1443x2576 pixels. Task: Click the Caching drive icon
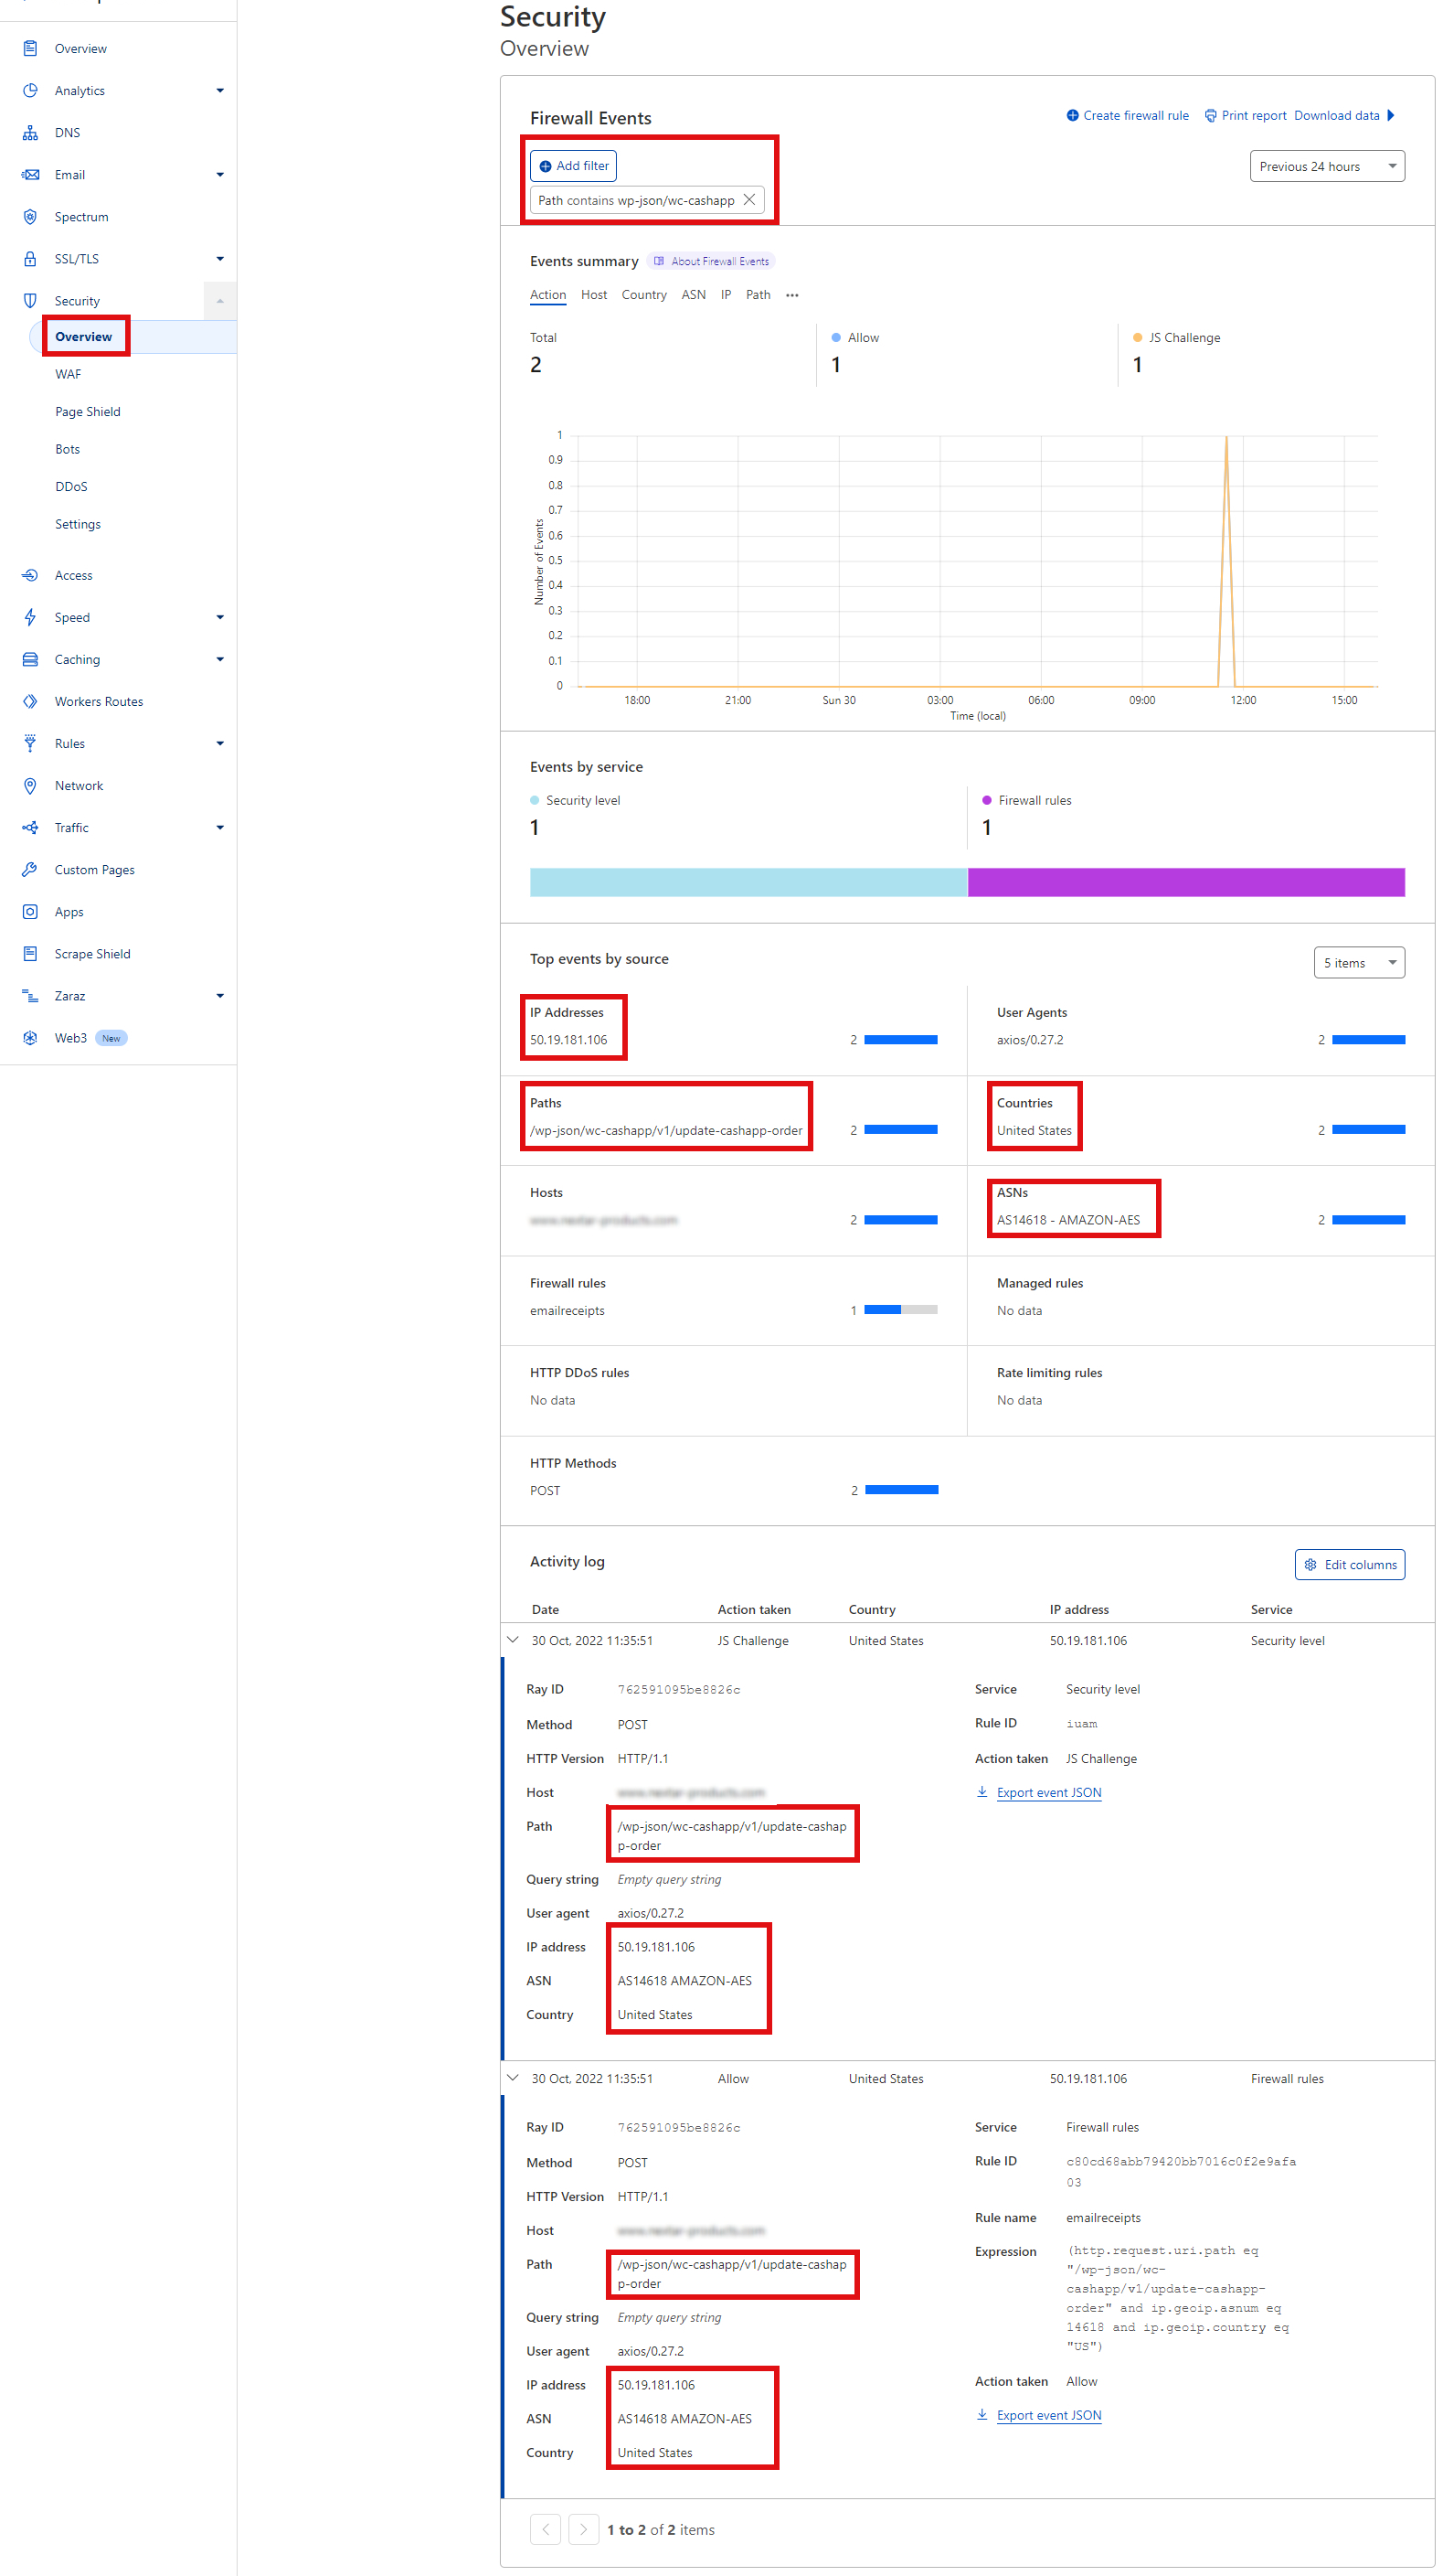[30, 659]
